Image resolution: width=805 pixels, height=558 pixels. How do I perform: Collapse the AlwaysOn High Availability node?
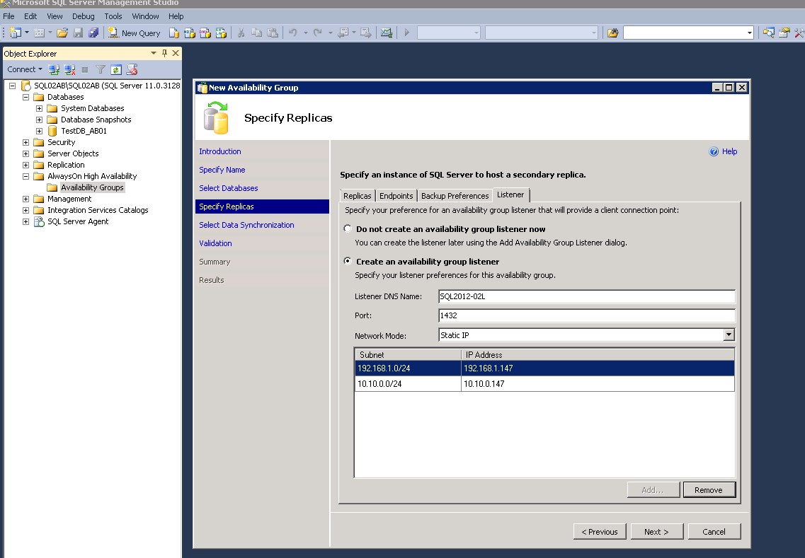[26, 176]
